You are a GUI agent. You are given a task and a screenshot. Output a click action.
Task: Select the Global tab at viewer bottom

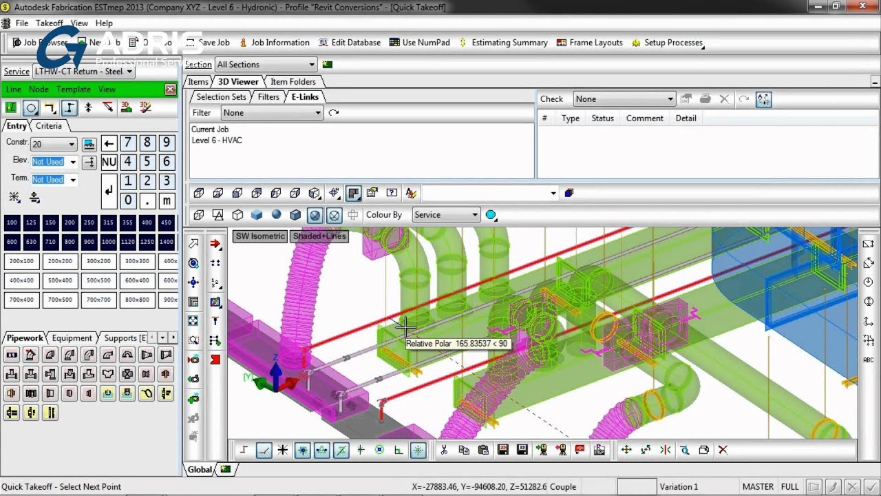(x=200, y=469)
